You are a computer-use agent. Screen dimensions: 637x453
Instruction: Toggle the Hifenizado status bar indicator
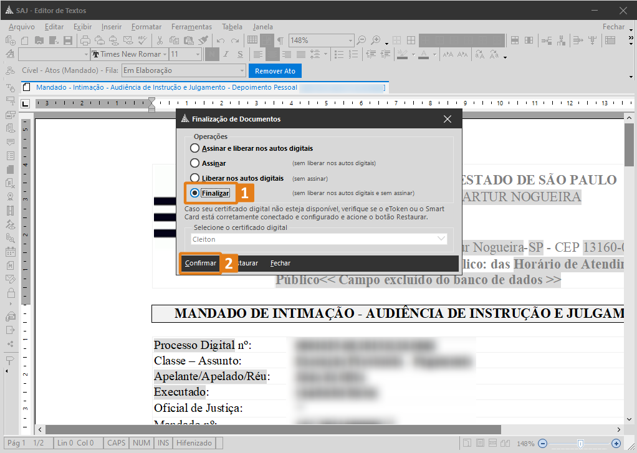194,443
